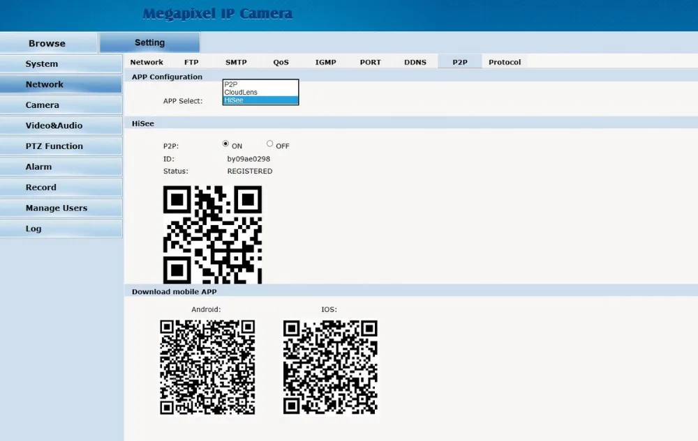The image size is (698, 441).
Task: Open the Protocol sub-tab
Action: point(505,62)
